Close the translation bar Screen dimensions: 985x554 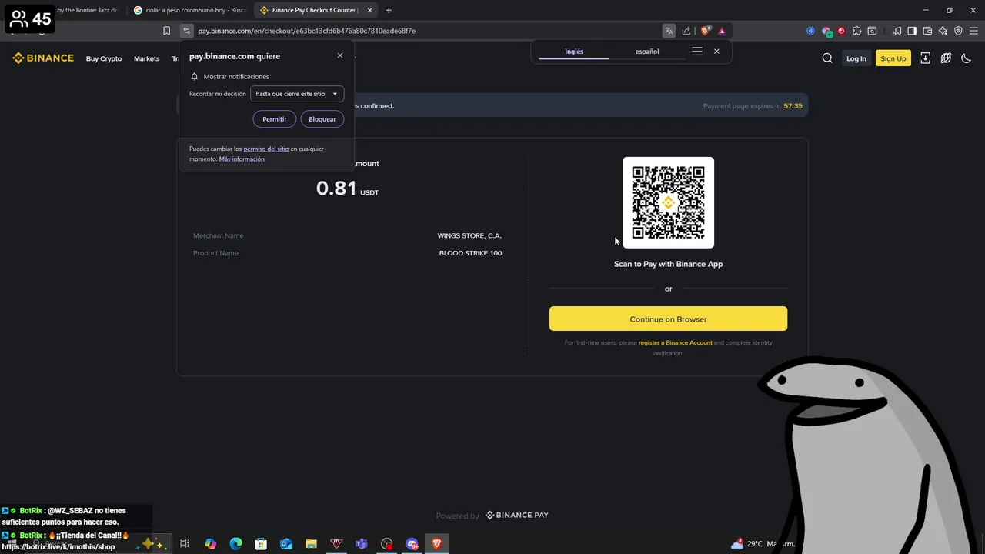click(x=716, y=52)
